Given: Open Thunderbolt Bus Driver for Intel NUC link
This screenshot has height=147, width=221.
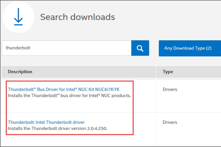Looking at the screenshot, I should pos(64,89).
